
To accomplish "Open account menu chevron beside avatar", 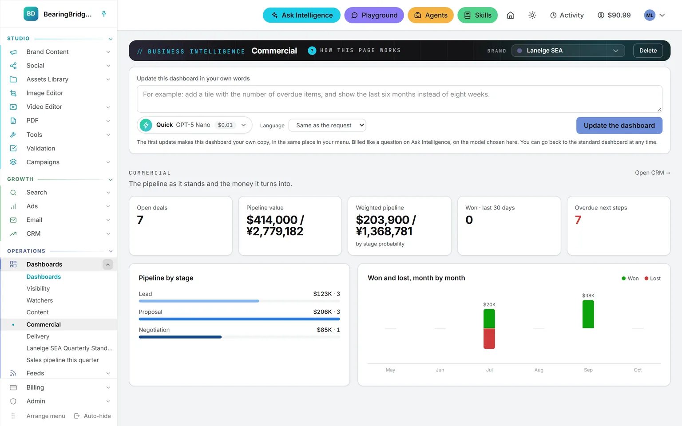I will (662, 15).
